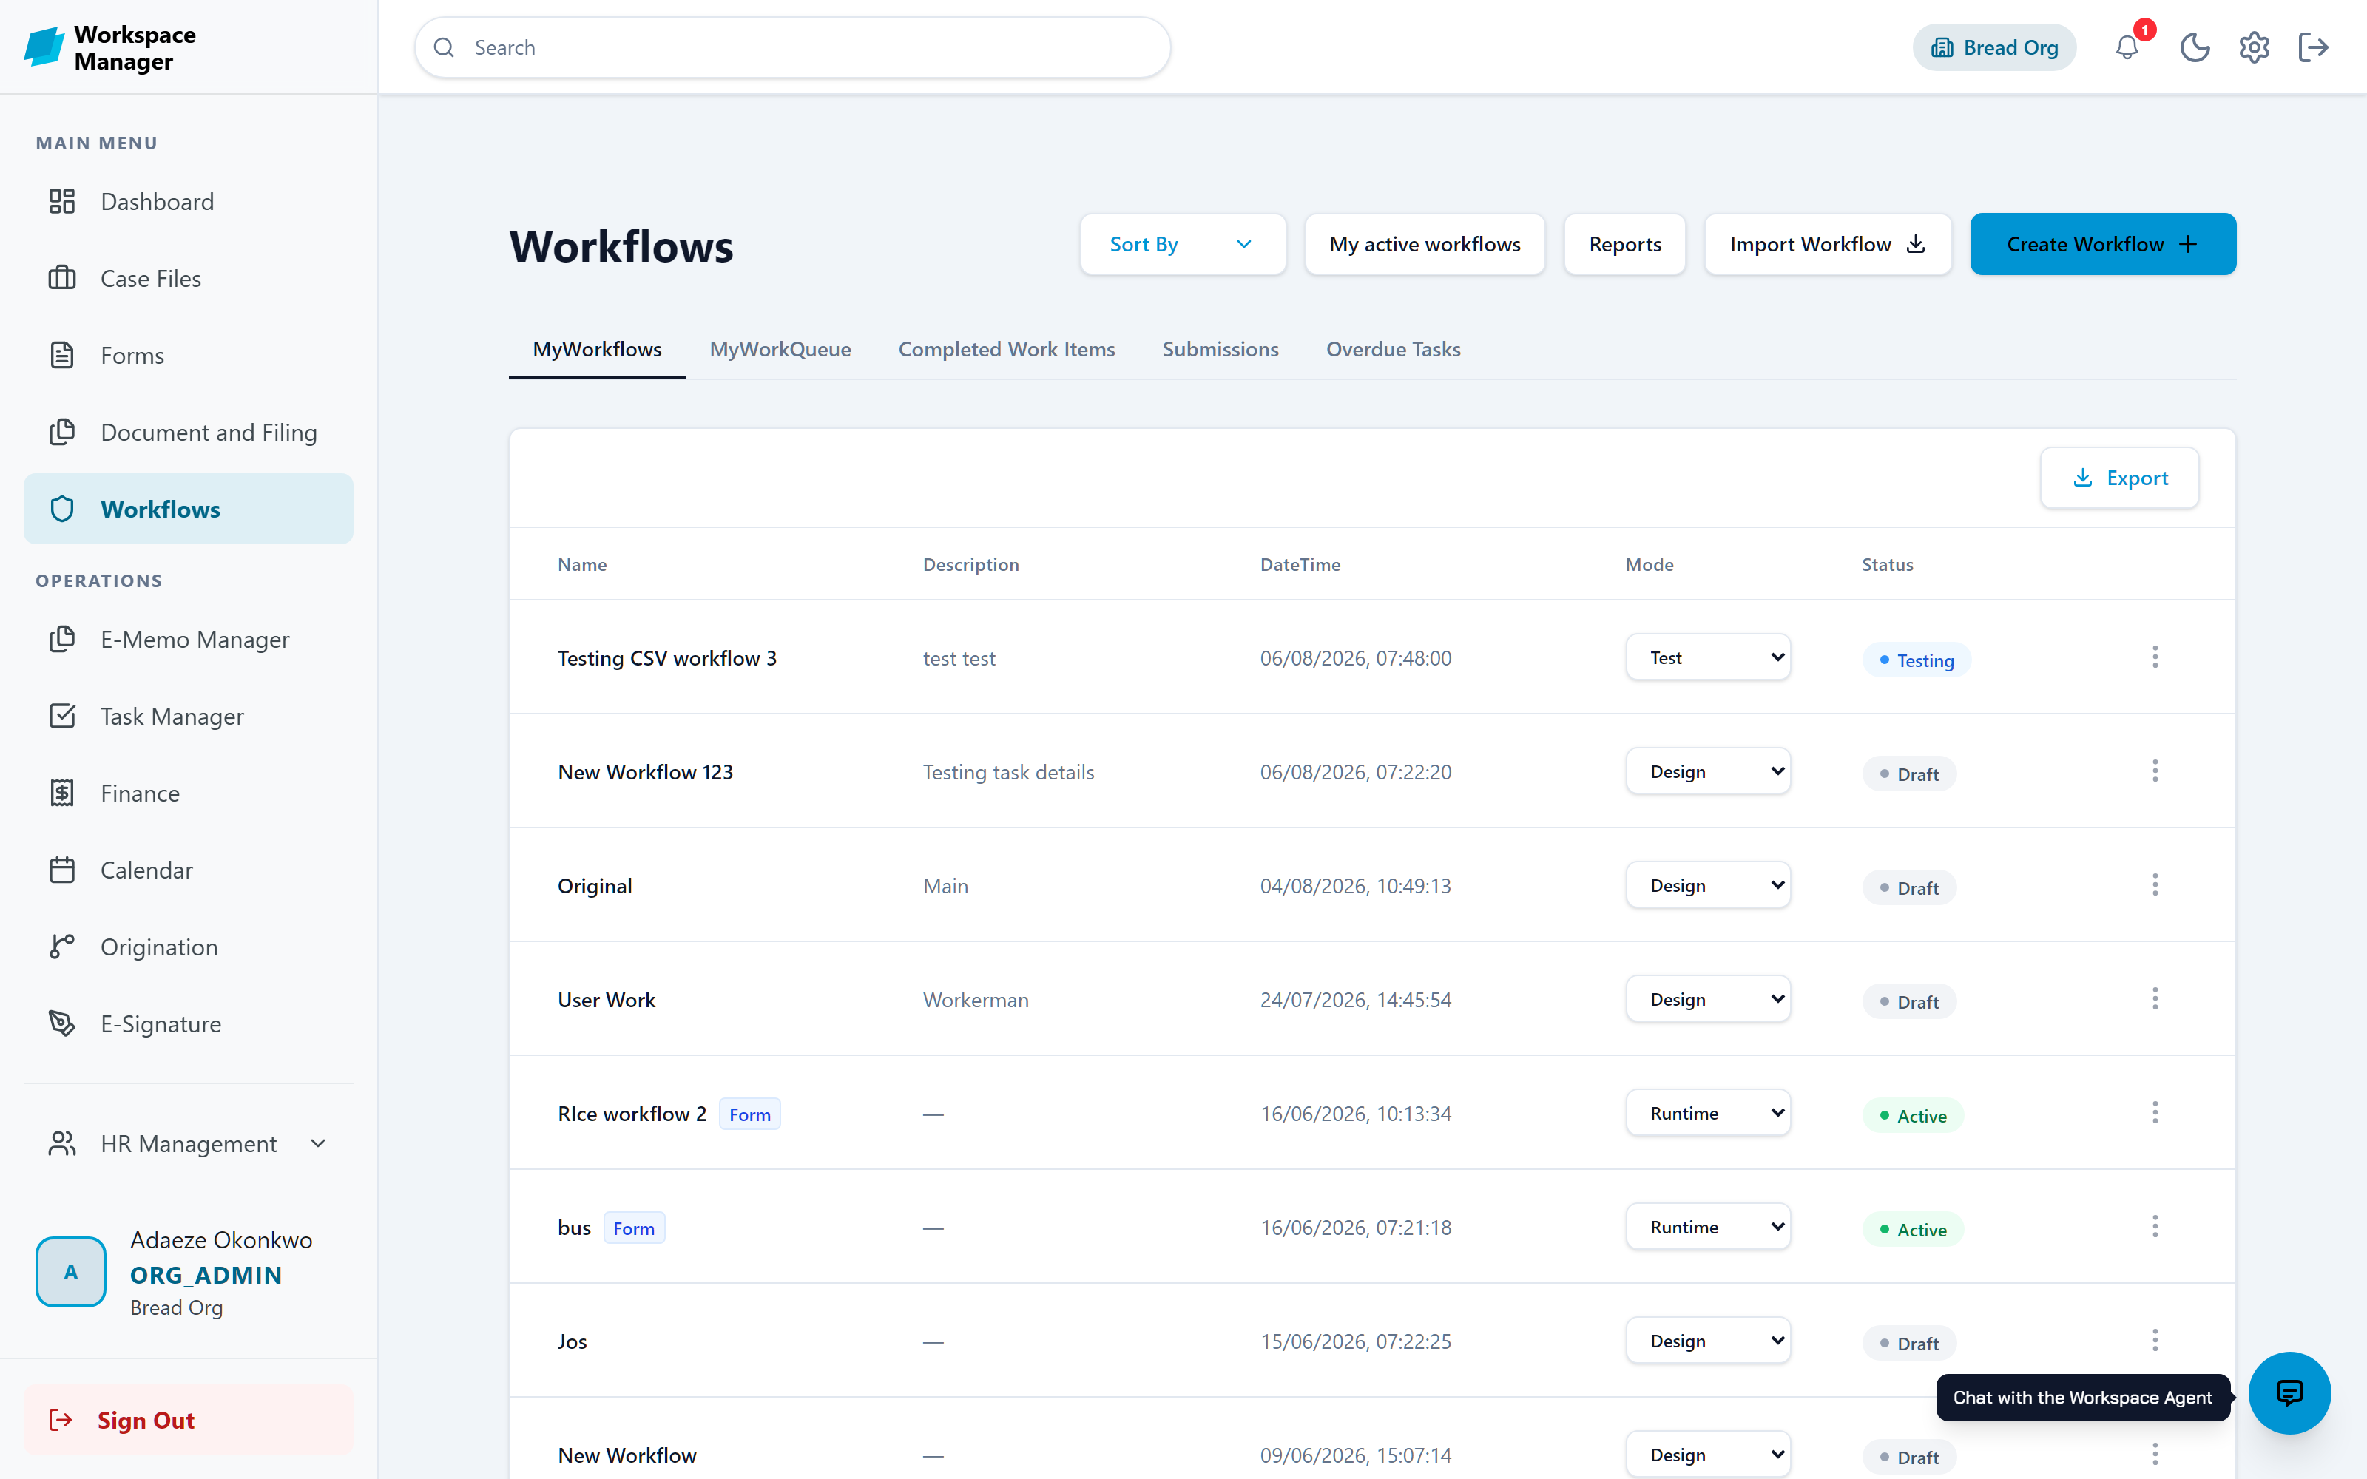
Task: Click the search magnifier icon
Action: (x=444, y=47)
